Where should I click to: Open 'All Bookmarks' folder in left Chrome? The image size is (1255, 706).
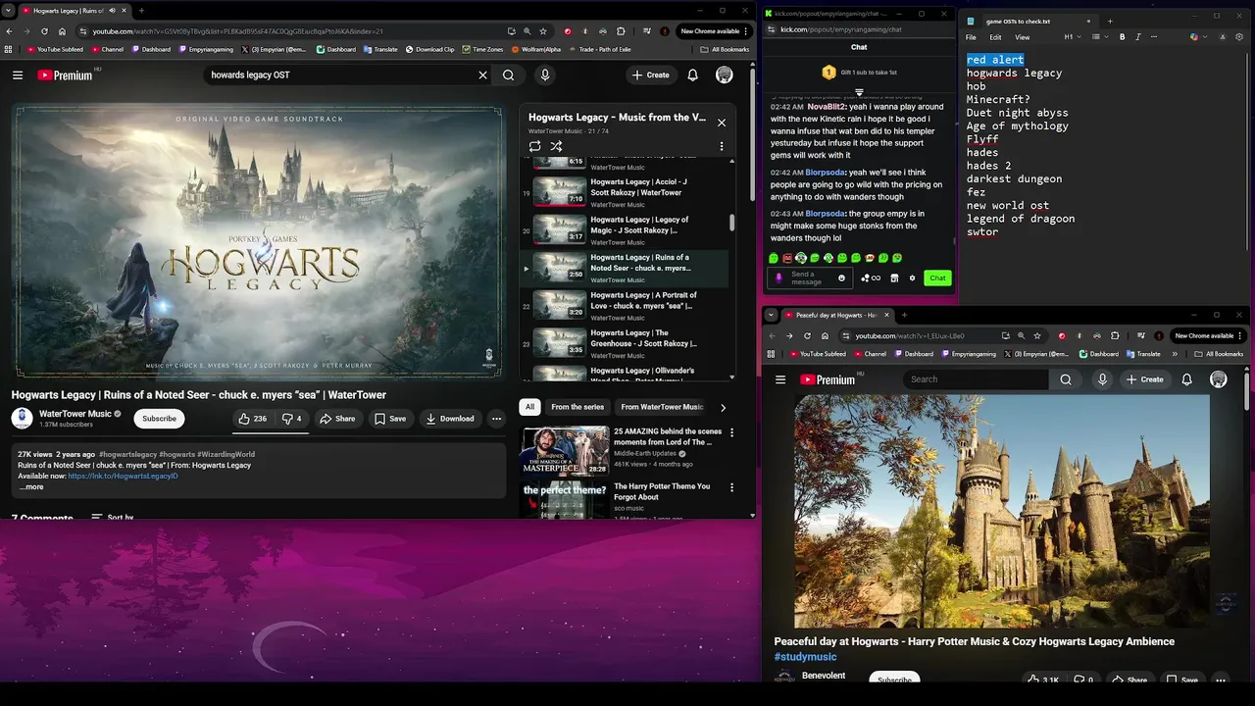pyautogui.click(x=725, y=49)
